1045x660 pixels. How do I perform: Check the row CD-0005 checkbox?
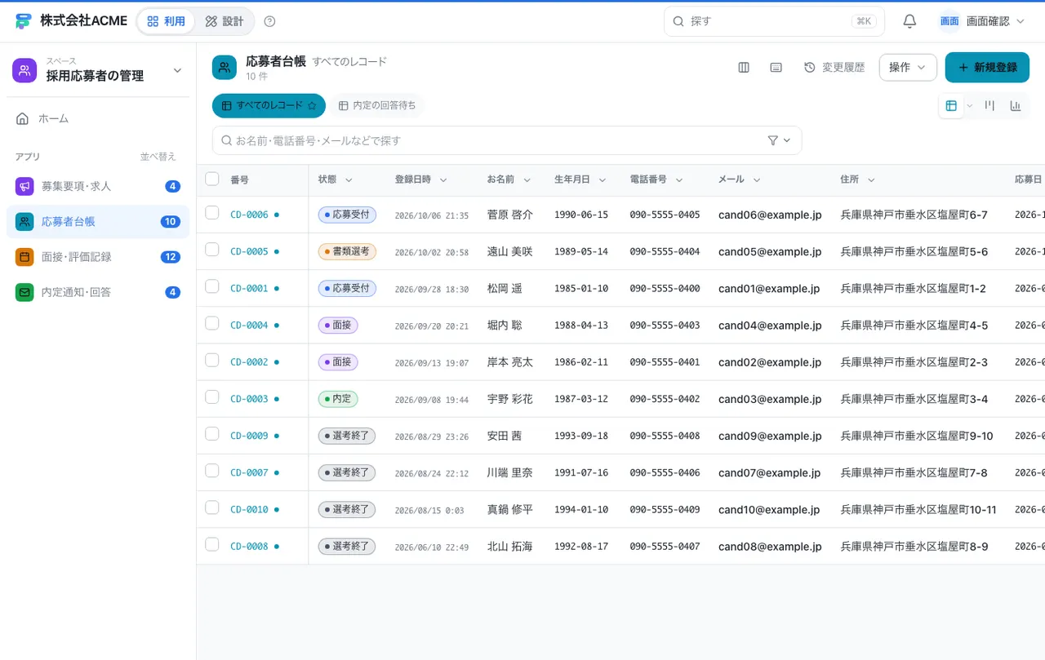point(212,250)
